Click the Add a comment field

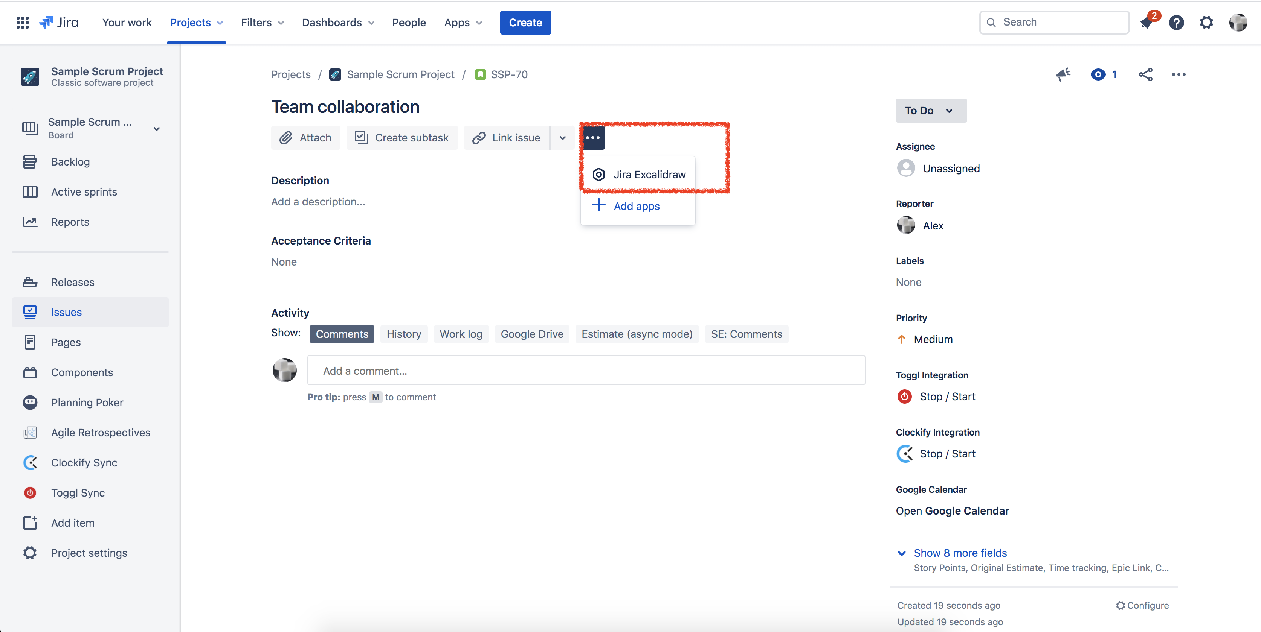pyautogui.click(x=585, y=371)
